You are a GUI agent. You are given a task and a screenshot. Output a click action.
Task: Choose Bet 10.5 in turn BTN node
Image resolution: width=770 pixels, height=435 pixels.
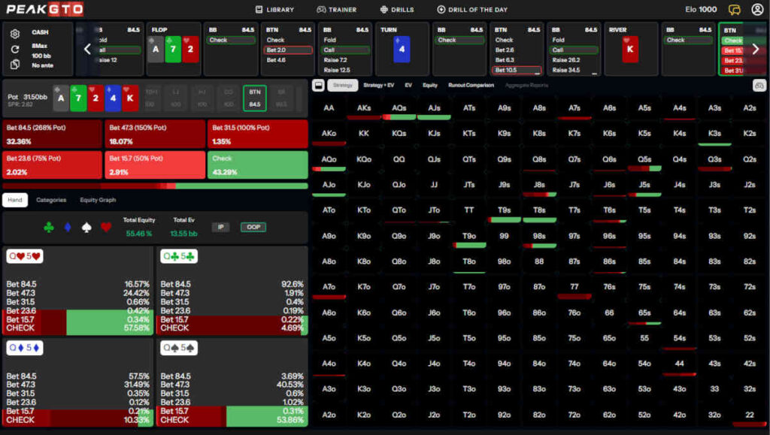517,70
